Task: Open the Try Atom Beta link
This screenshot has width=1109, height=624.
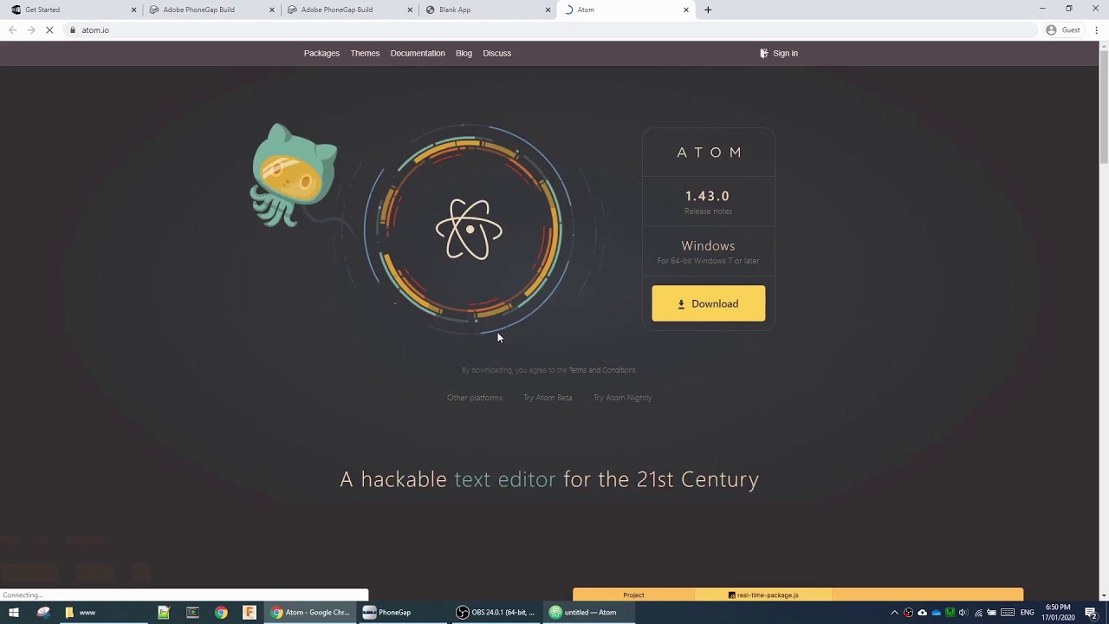Action: pyautogui.click(x=548, y=398)
